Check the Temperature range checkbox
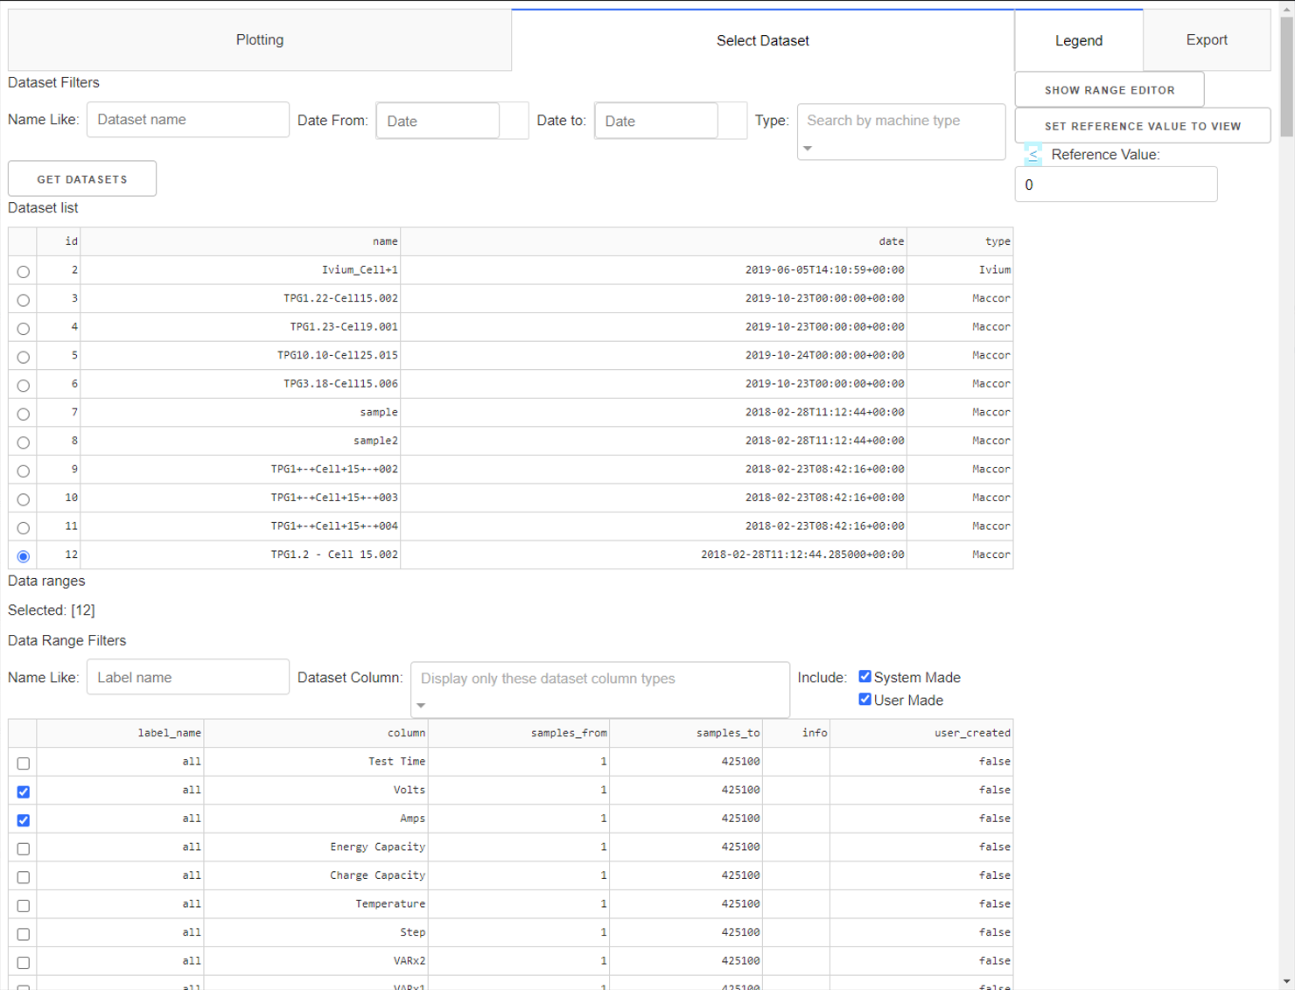 click(x=24, y=905)
